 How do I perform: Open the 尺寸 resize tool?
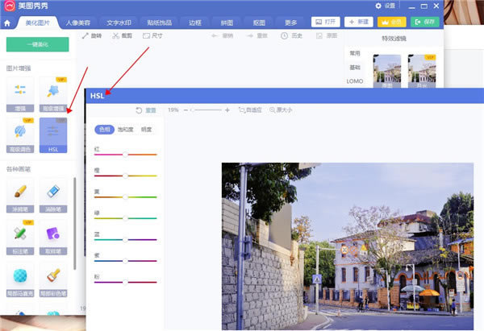tap(152, 35)
